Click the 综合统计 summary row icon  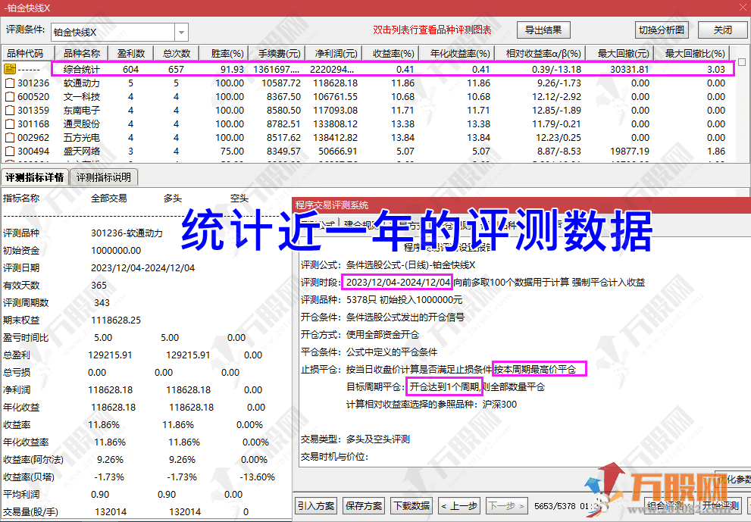10,69
